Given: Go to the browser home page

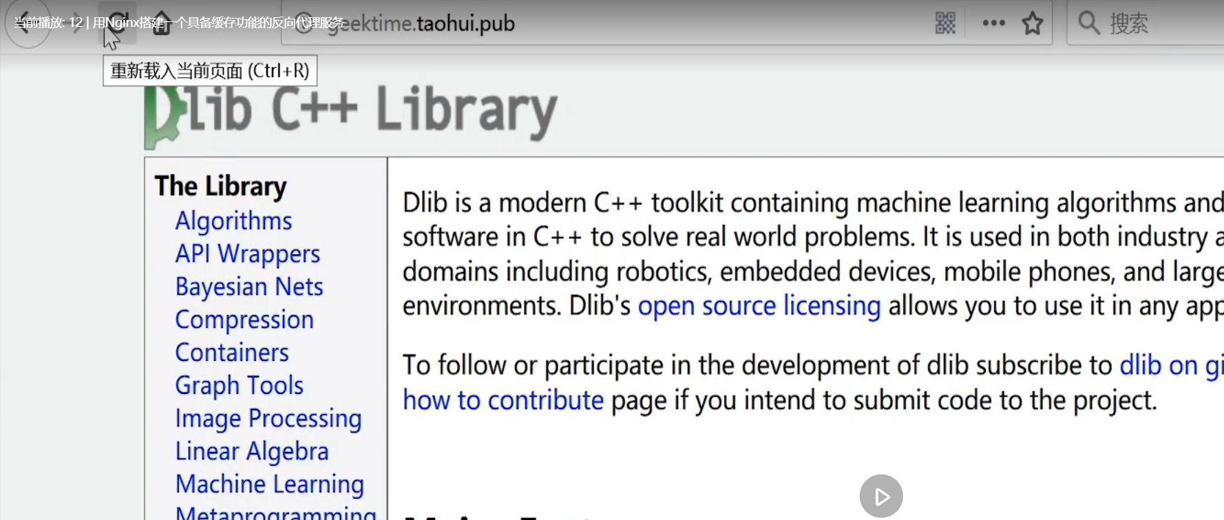Looking at the screenshot, I should click(x=161, y=23).
